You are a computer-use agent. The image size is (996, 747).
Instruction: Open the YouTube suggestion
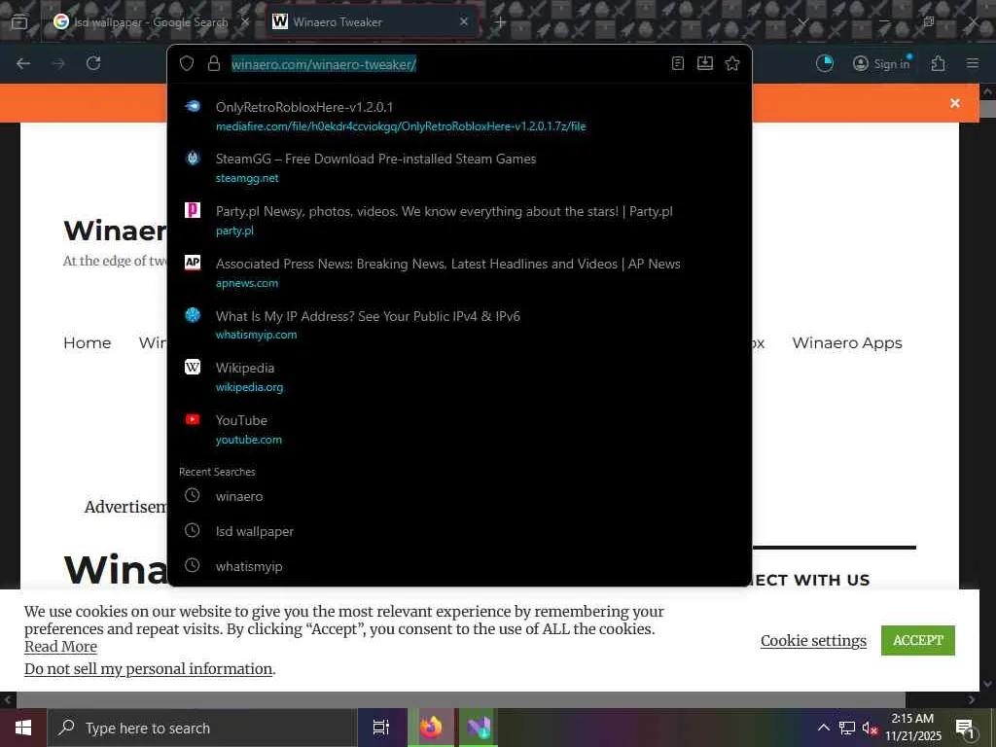pos(459,429)
